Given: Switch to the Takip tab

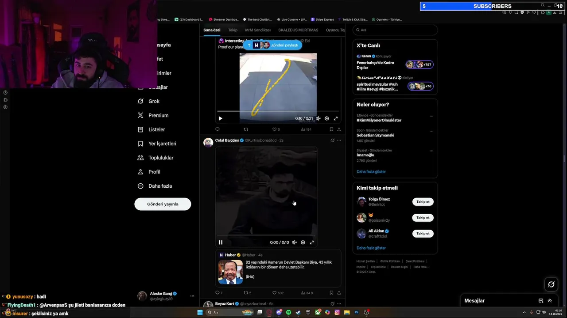Looking at the screenshot, I should (x=233, y=30).
